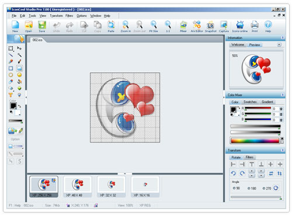The image size is (292, 216).
Task: Click the flip vertical arrows icon
Action: (280, 173)
